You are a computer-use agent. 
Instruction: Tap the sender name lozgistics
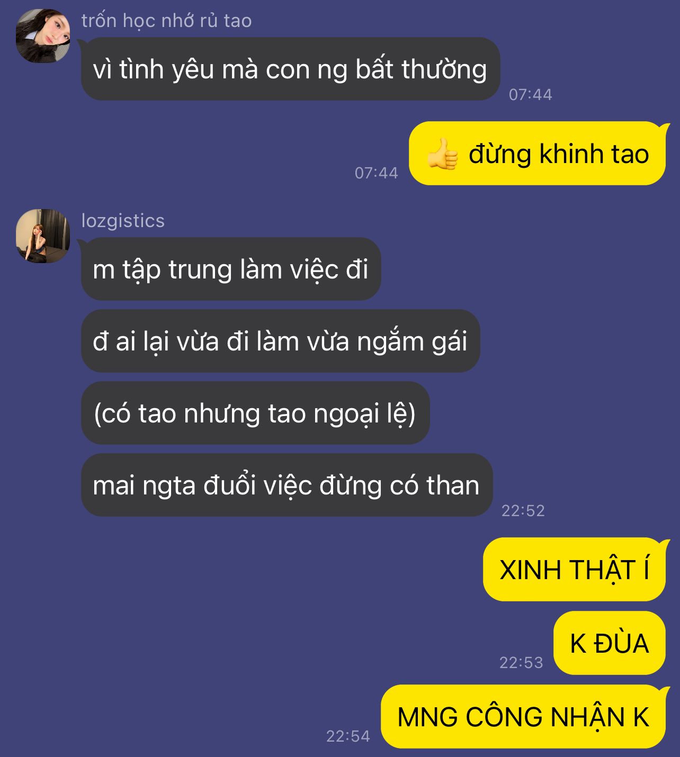[123, 221]
